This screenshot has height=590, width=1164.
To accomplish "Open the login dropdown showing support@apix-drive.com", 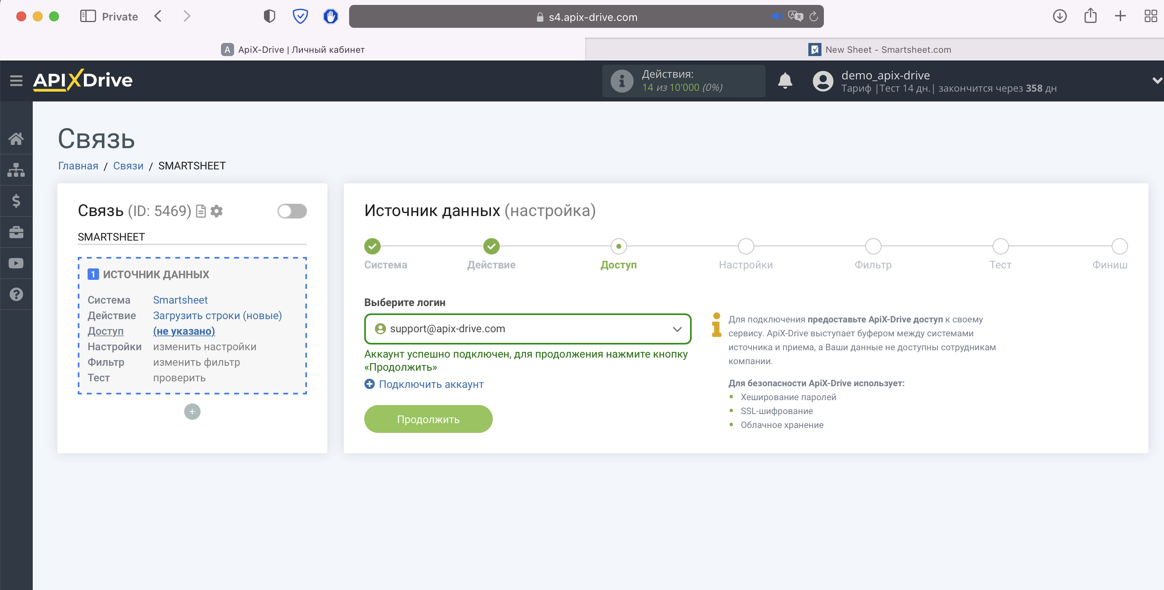I will click(x=527, y=329).
